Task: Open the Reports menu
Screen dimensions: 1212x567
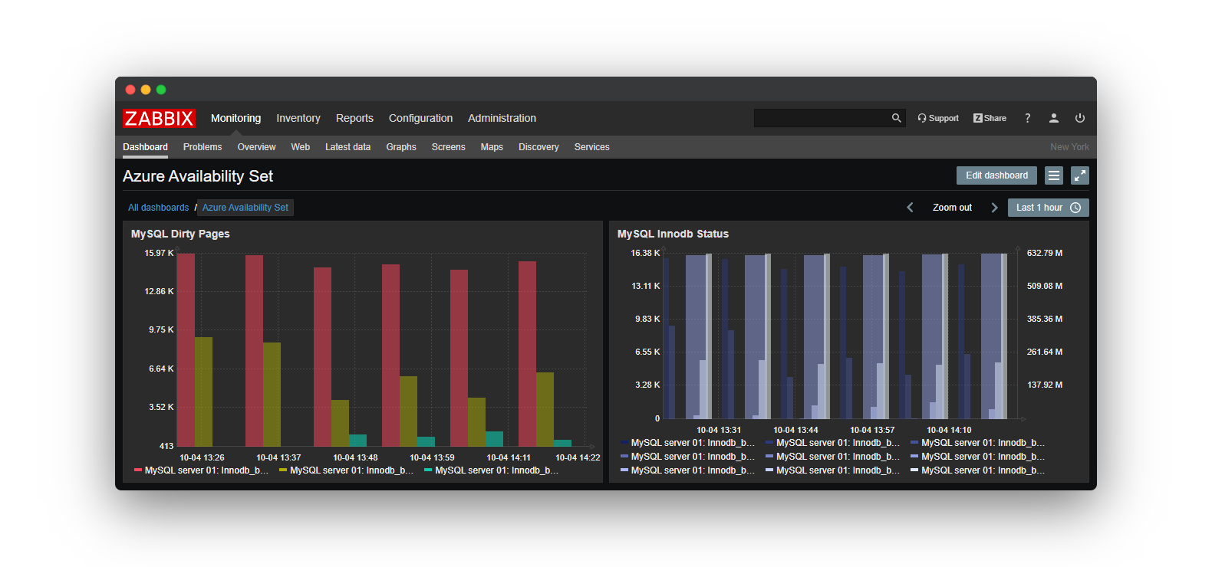Action: (354, 118)
